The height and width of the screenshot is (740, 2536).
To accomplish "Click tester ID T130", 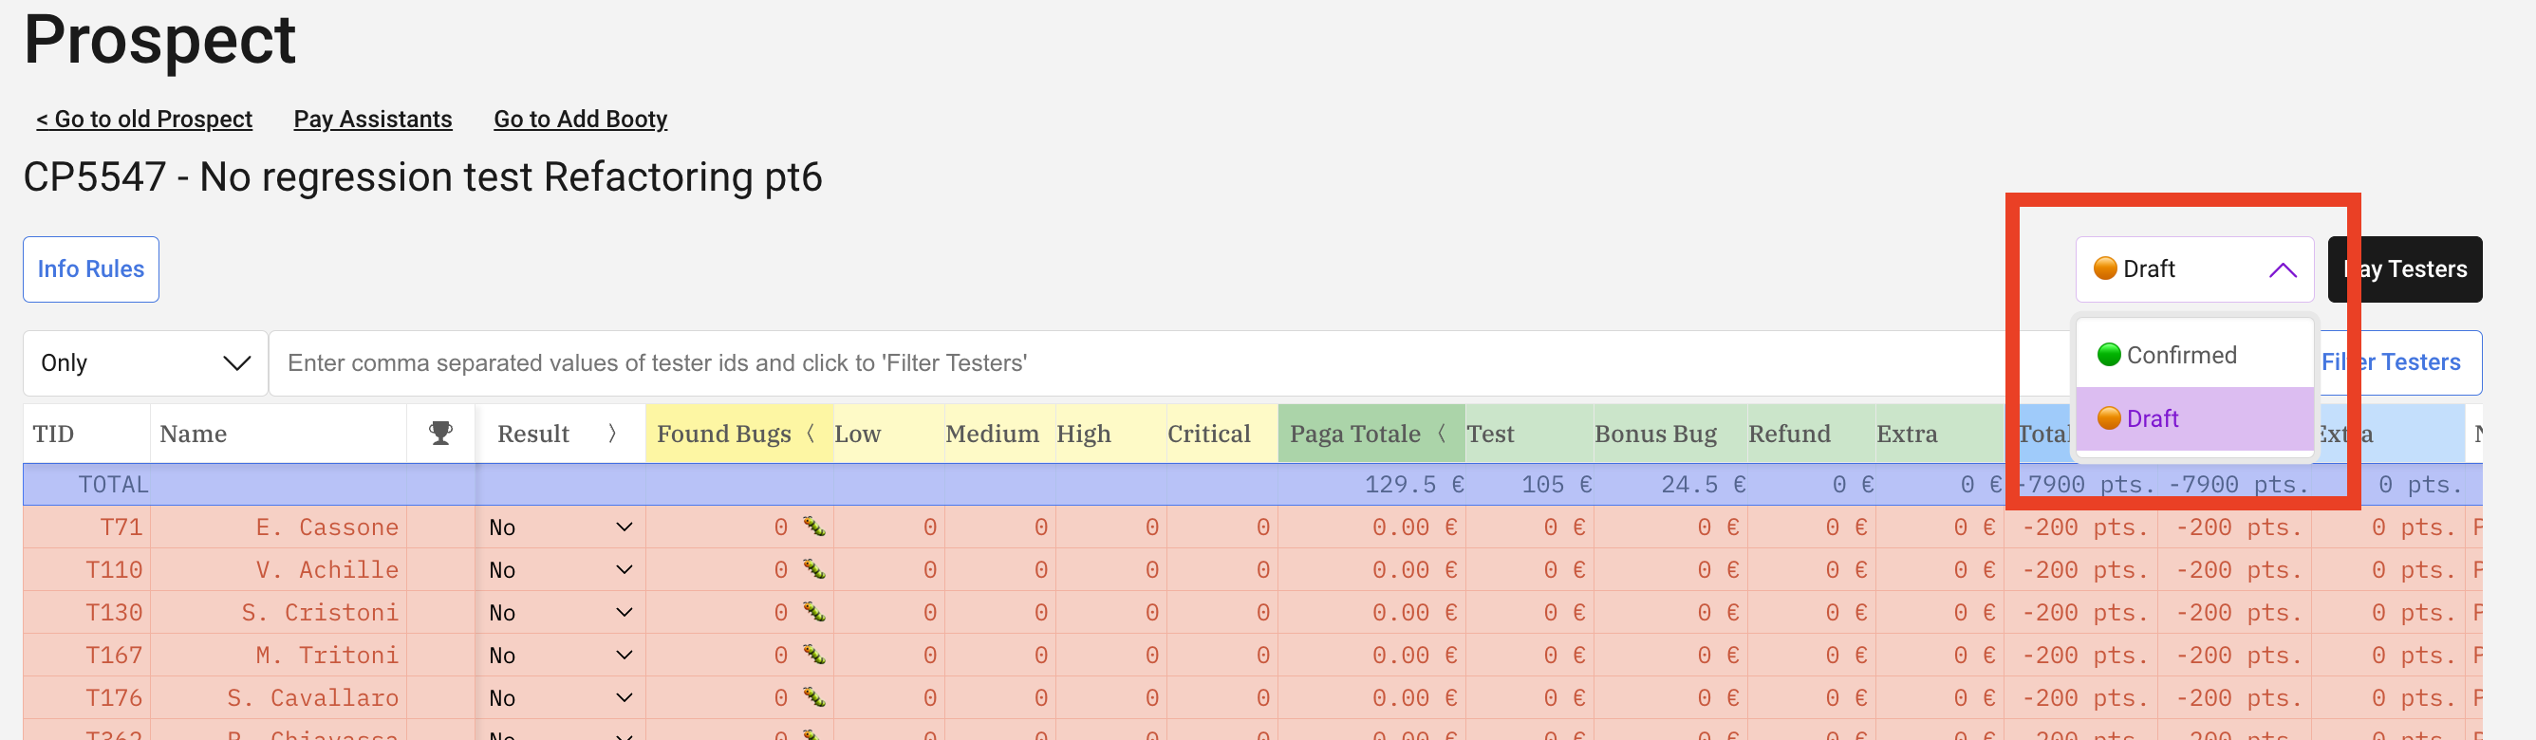I will (x=114, y=612).
